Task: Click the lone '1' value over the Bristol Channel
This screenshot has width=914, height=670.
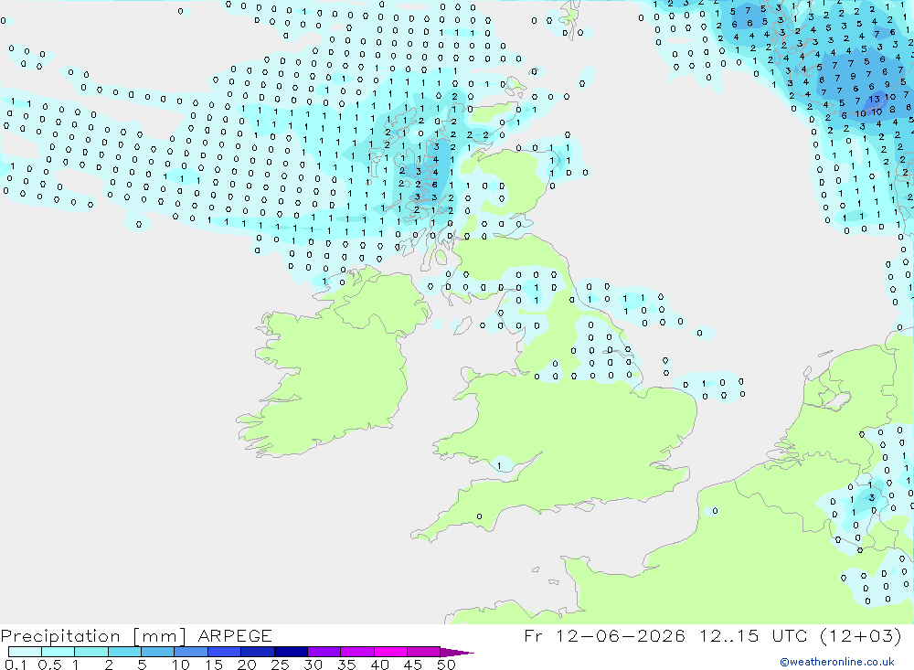Action: click(x=499, y=466)
